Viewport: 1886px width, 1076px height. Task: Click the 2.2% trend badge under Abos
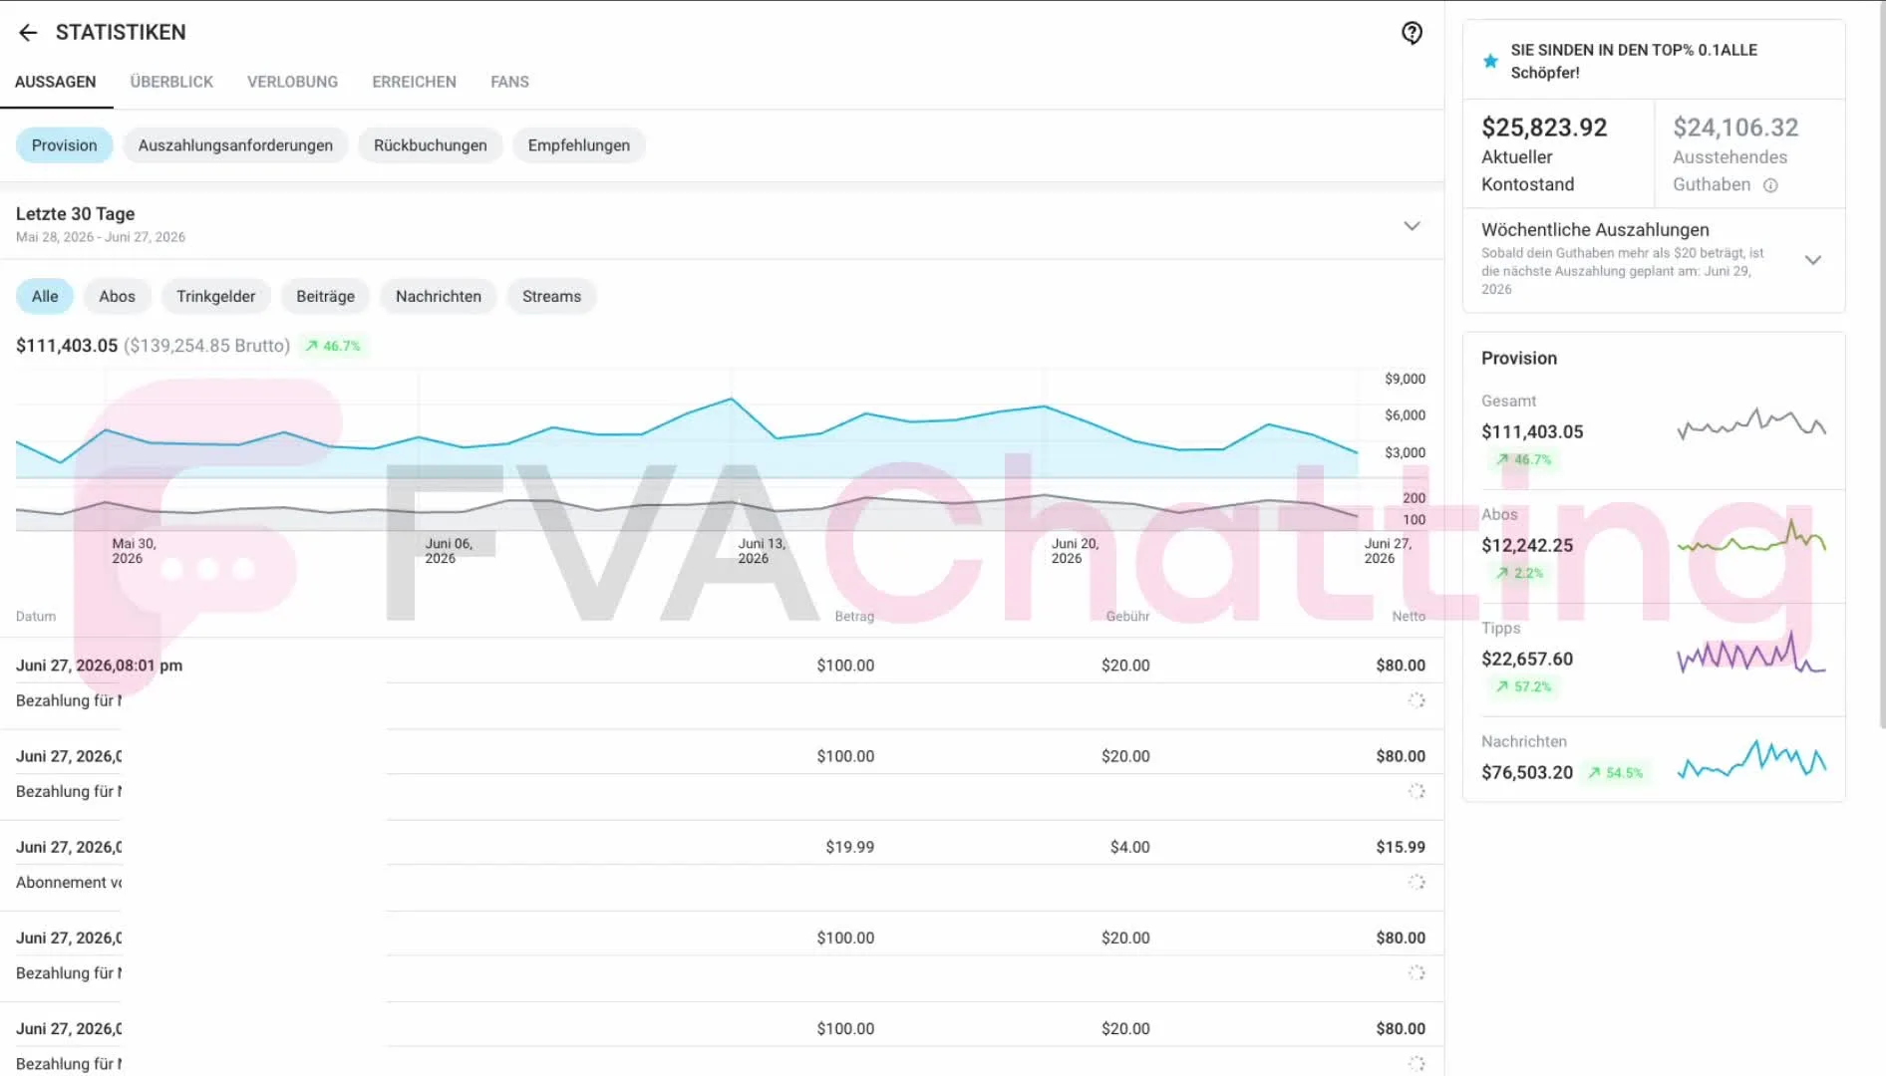pyautogui.click(x=1519, y=573)
